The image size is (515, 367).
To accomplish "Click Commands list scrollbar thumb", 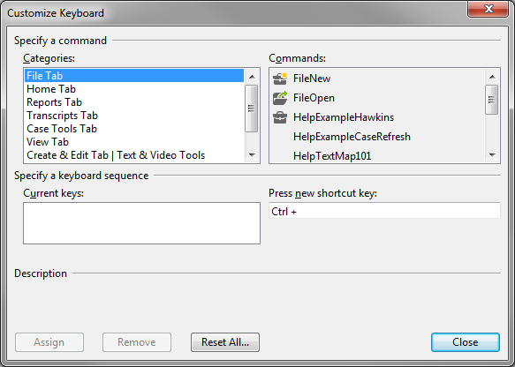I will (x=492, y=100).
